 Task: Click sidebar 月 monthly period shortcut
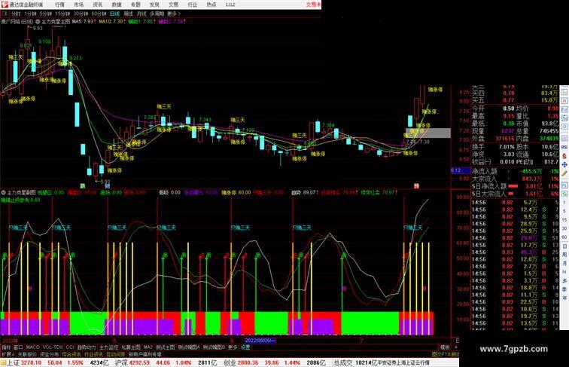pyautogui.click(x=564, y=263)
